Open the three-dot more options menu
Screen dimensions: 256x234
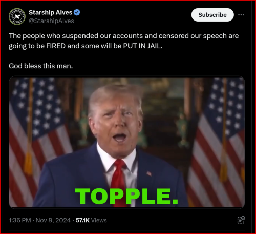[241, 15]
